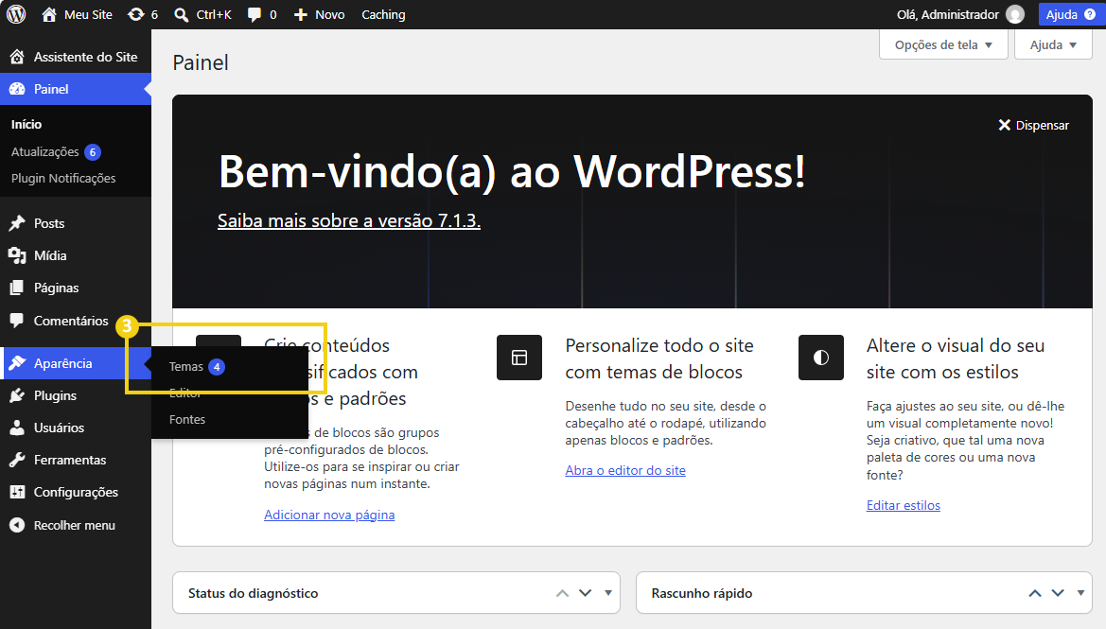Move Rascunho rápido box up
This screenshot has width=1106, height=629.
coord(1035,593)
